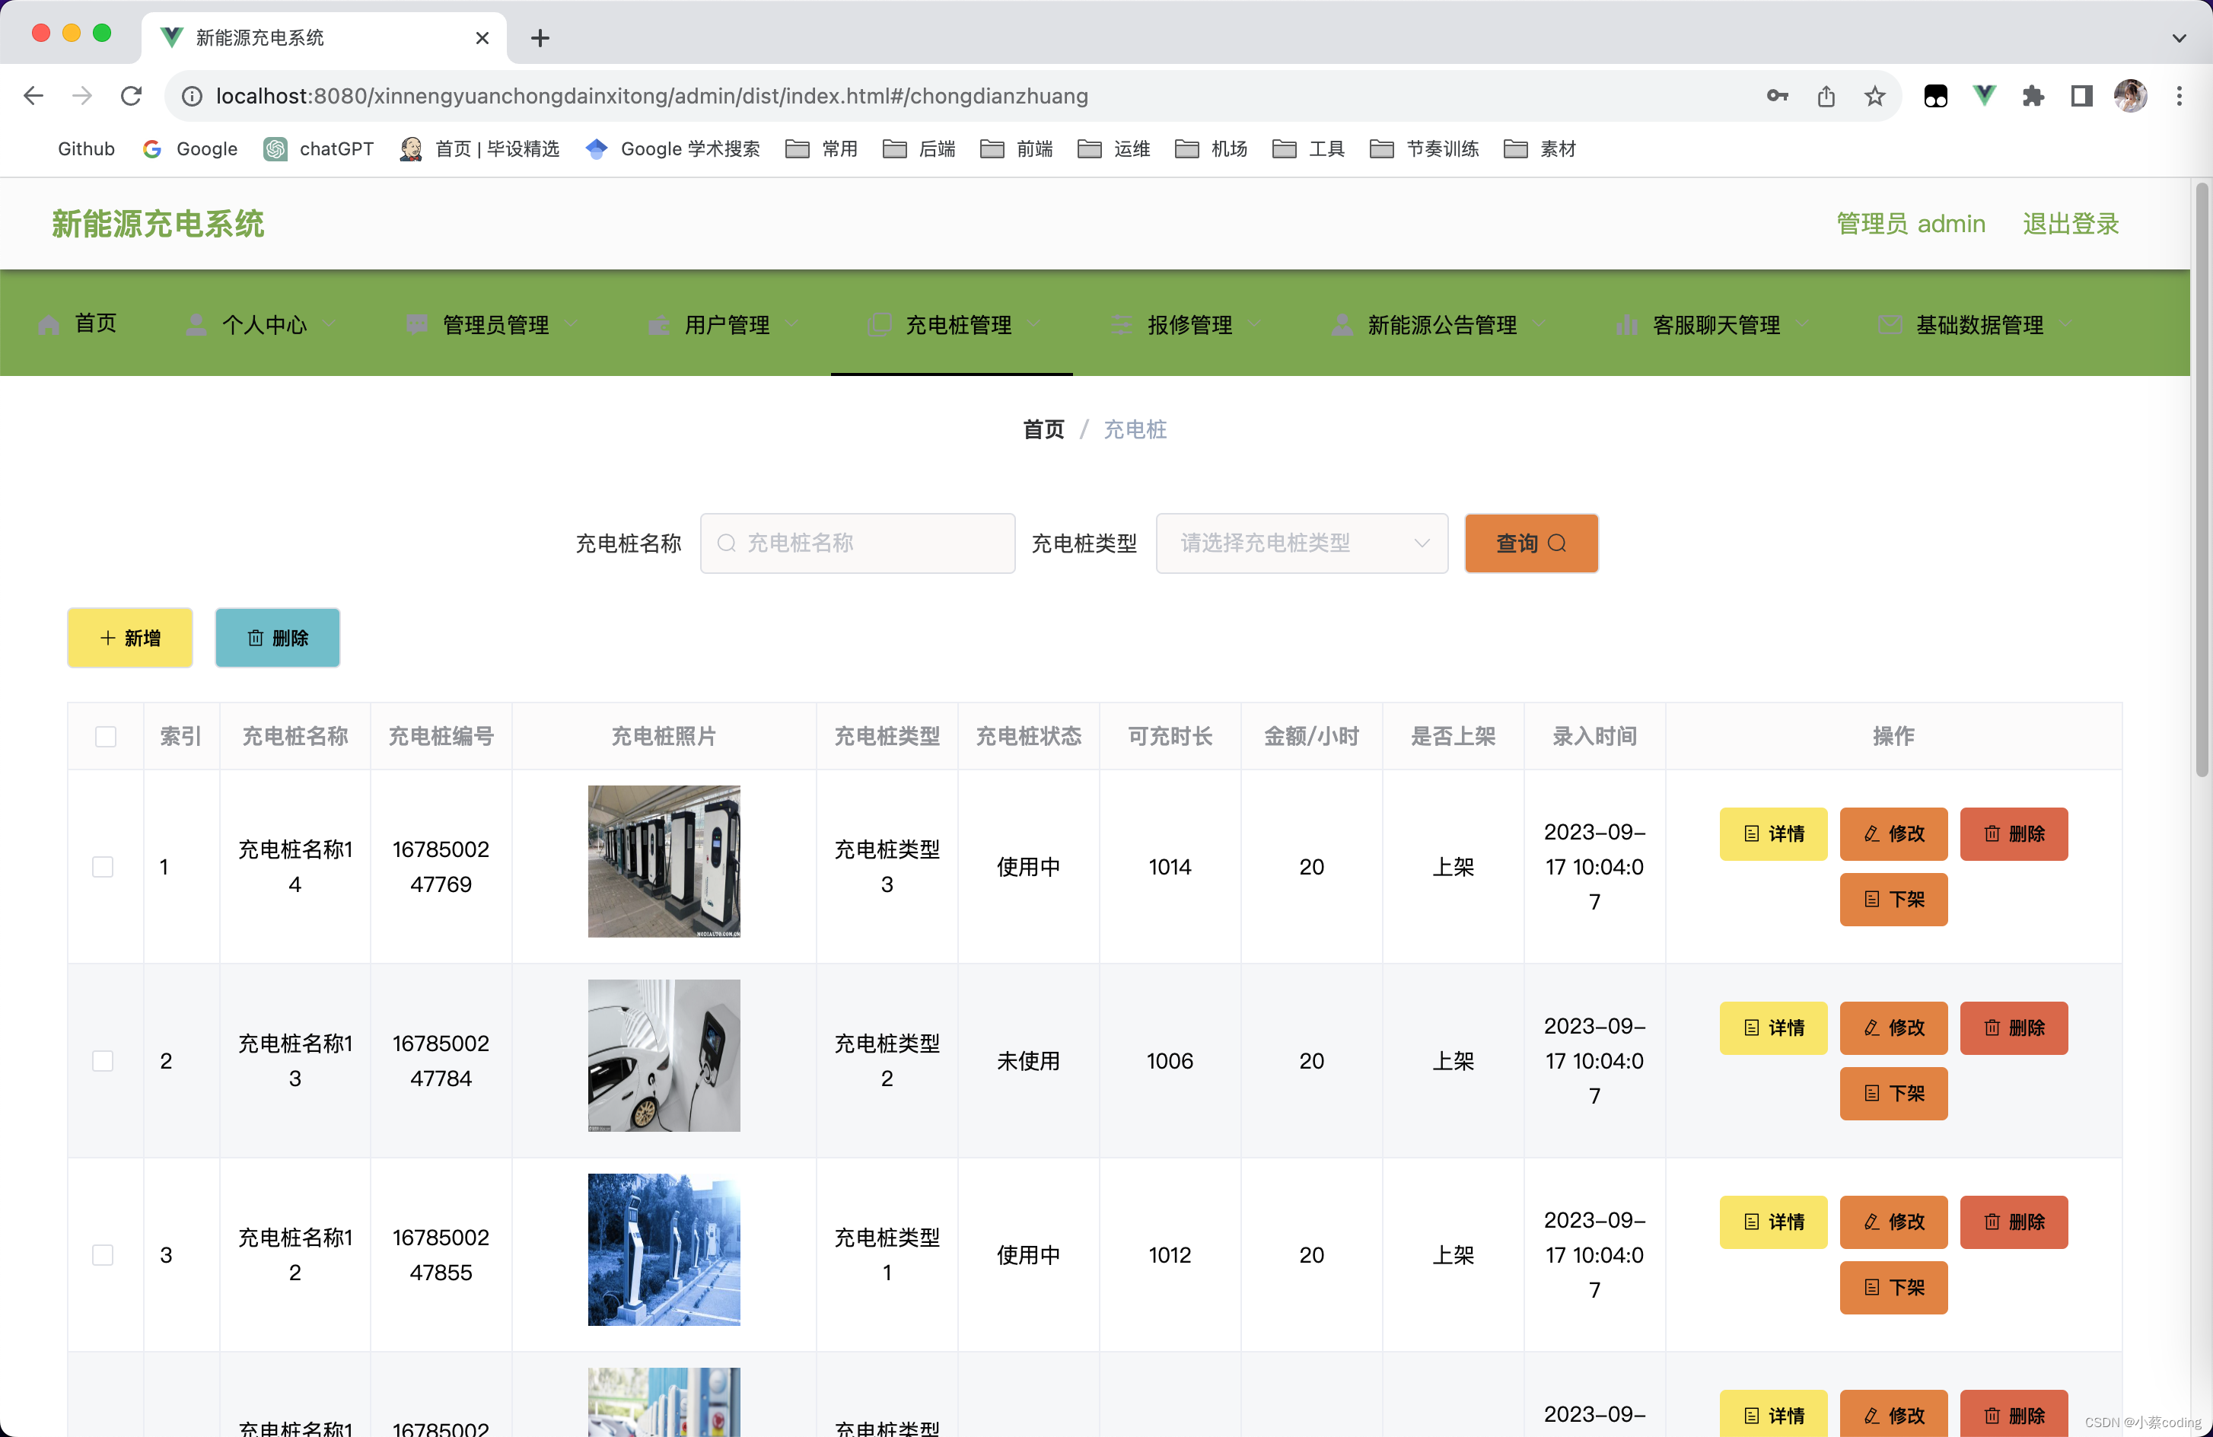The image size is (2213, 1437).
Task: Open the chatGPT bookmark
Action: (x=319, y=149)
